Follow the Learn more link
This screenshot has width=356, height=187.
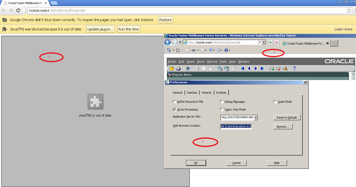point(343,29)
